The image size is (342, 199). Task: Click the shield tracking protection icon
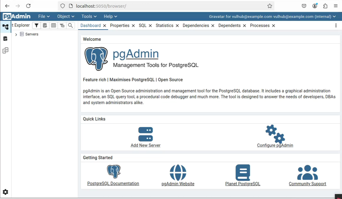coord(63,6)
